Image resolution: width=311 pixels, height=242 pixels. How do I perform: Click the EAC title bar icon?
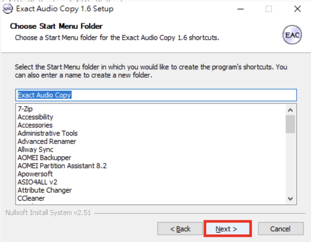point(8,9)
